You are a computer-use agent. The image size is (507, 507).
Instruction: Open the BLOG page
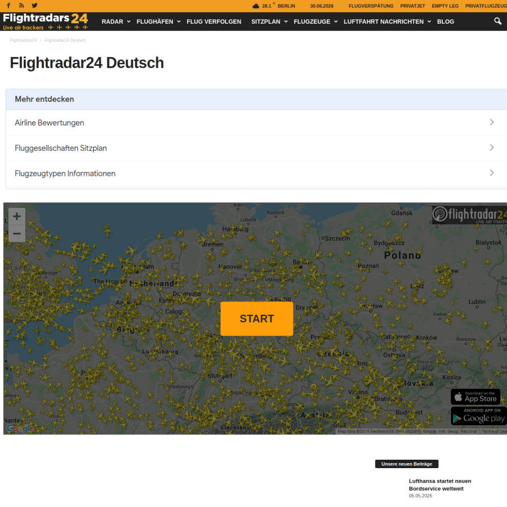446,21
